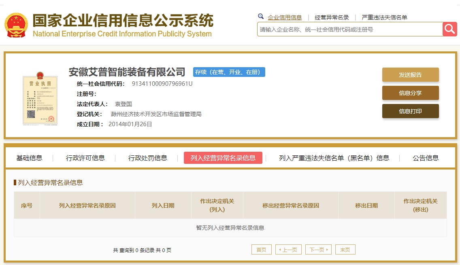Click the national emblem logo
This screenshot has height=265, width=460.
[x=17, y=25]
